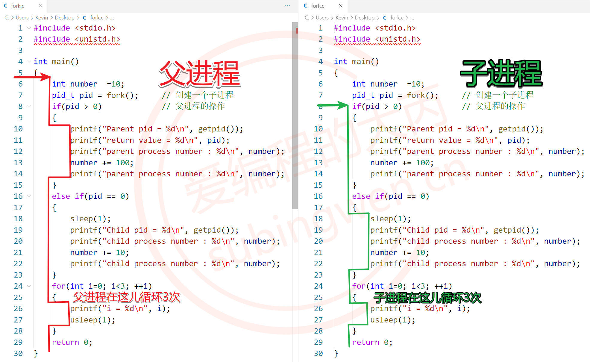
Task: Click 'return 0;' in left editor
Action: [x=72, y=342]
